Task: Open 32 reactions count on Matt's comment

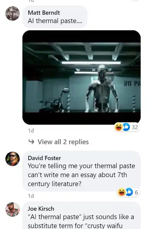Action: click(135, 127)
